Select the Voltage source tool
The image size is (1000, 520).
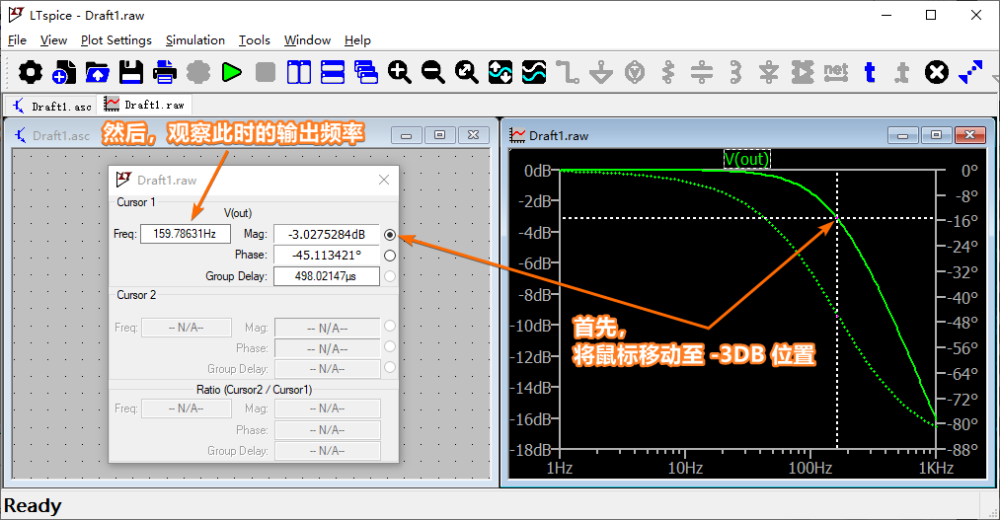pyautogui.click(x=635, y=72)
